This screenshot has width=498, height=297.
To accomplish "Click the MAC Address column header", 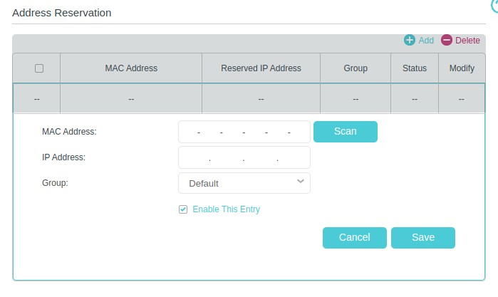I will [131, 68].
